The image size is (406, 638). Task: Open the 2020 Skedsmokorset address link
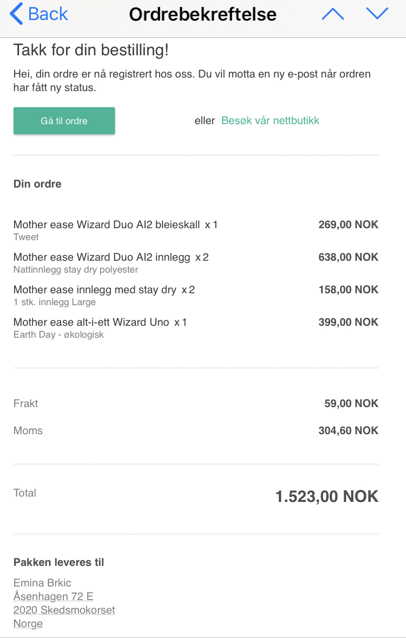click(x=64, y=610)
